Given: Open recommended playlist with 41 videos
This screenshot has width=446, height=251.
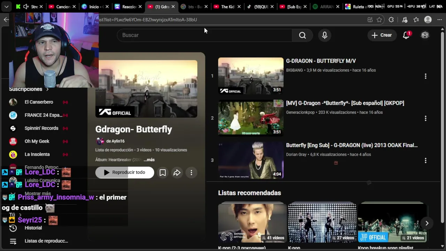Looking at the screenshot, I should click(252, 223).
